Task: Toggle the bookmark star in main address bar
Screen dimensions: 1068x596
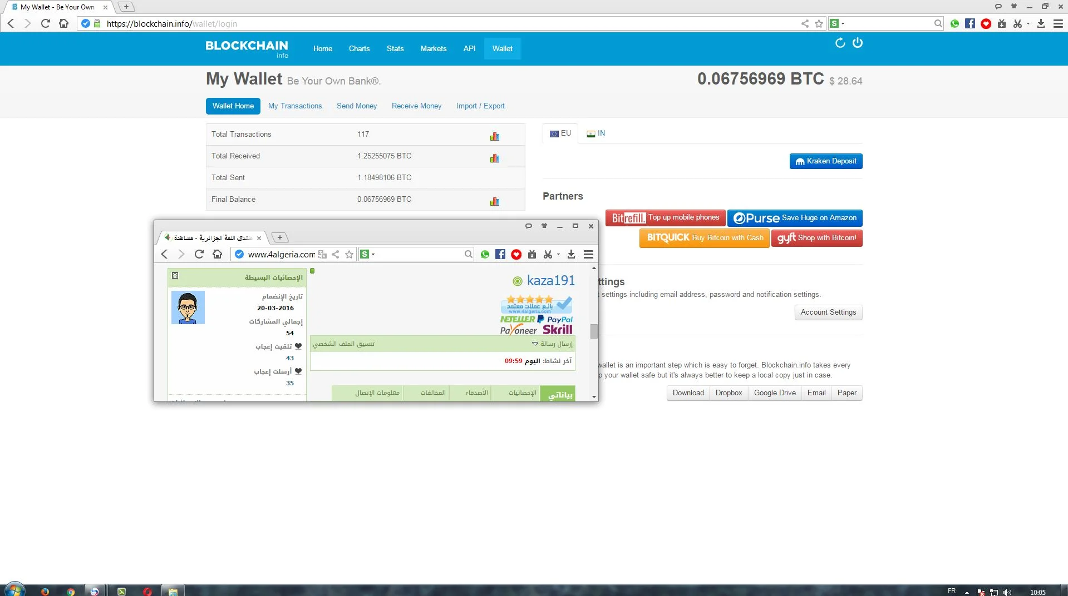Action: tap(819, 23)
